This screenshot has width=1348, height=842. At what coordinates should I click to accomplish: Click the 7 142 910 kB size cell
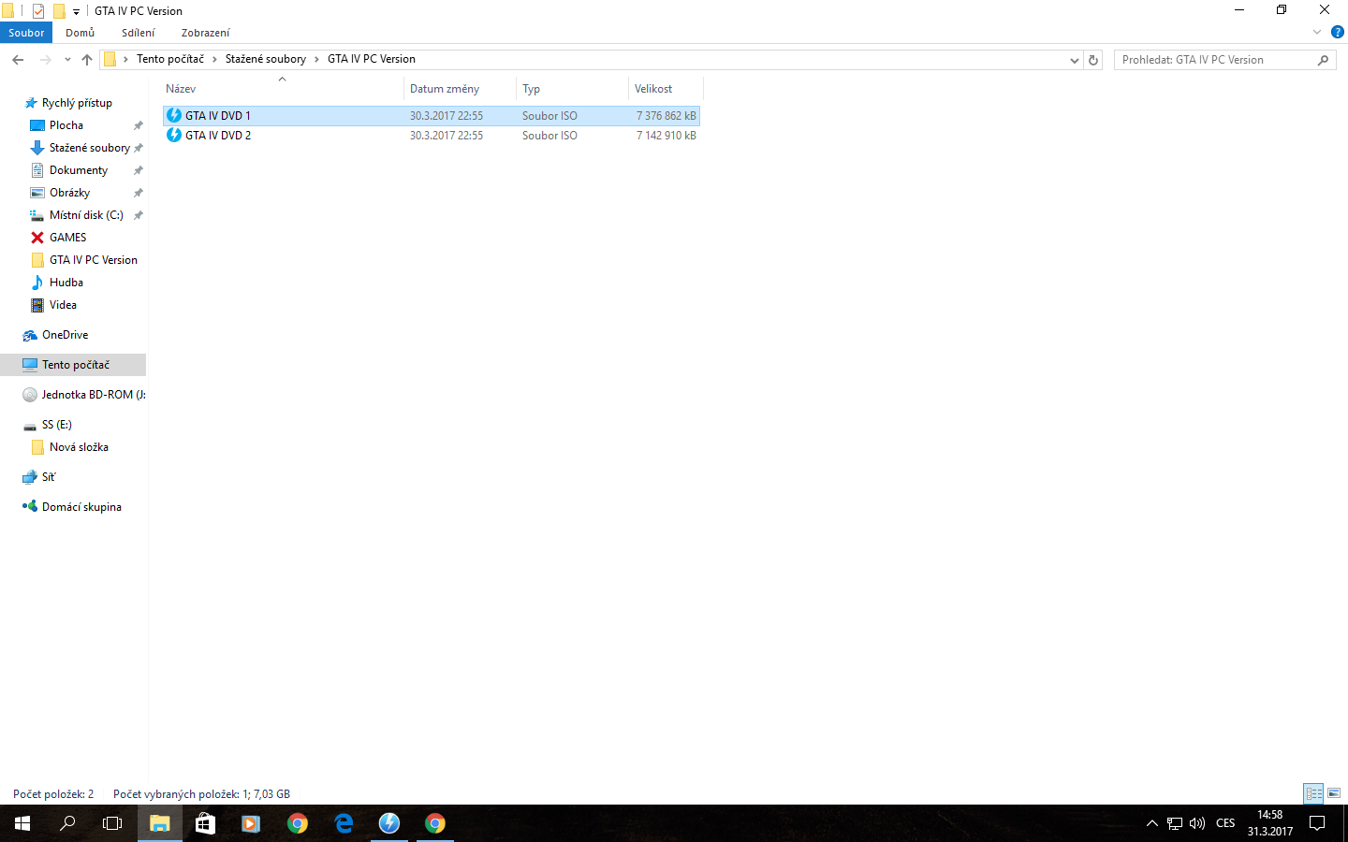point(667,136)
